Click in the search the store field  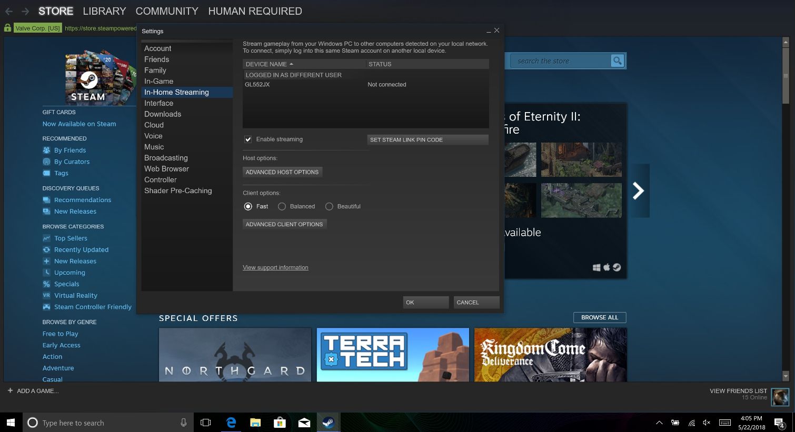560,61
